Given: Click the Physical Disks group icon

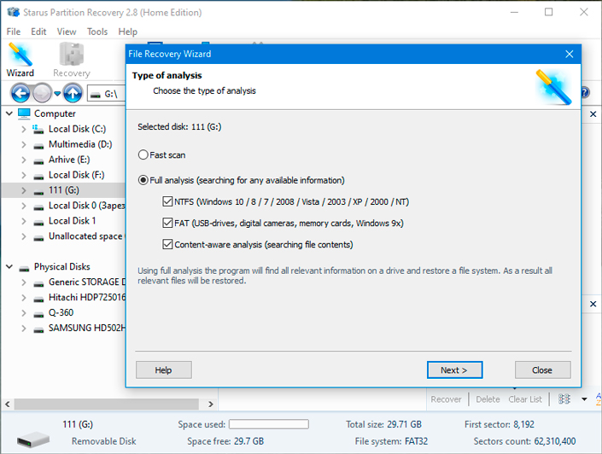Looking at the screenshot, I should 24,268.
